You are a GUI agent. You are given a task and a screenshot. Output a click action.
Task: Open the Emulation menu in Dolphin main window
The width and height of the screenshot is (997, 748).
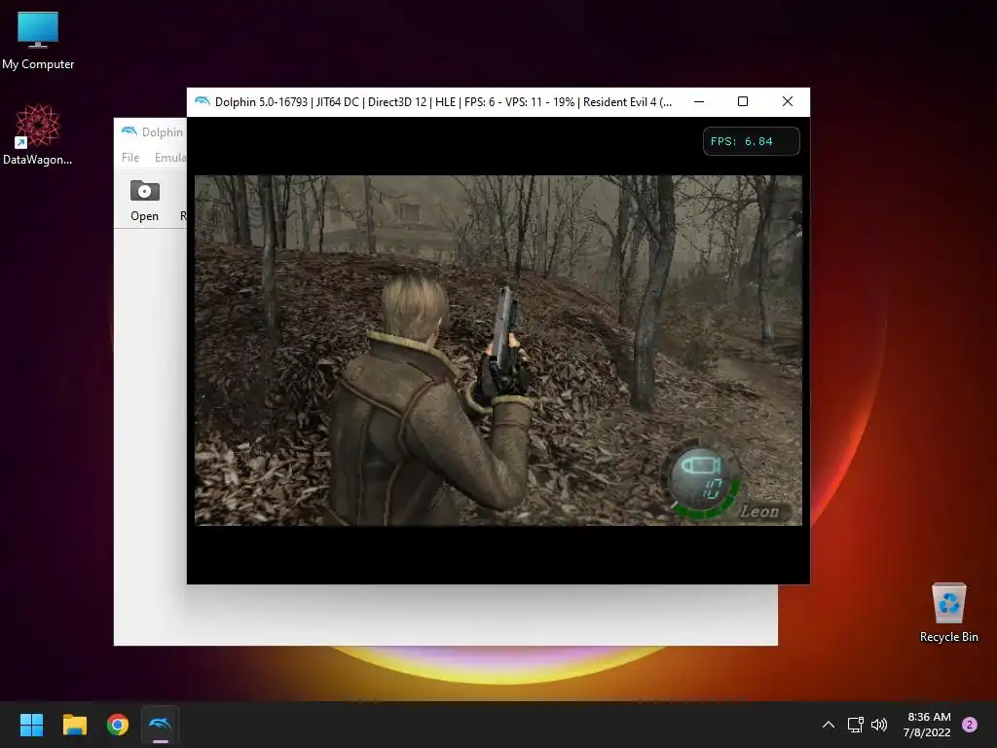170,157
